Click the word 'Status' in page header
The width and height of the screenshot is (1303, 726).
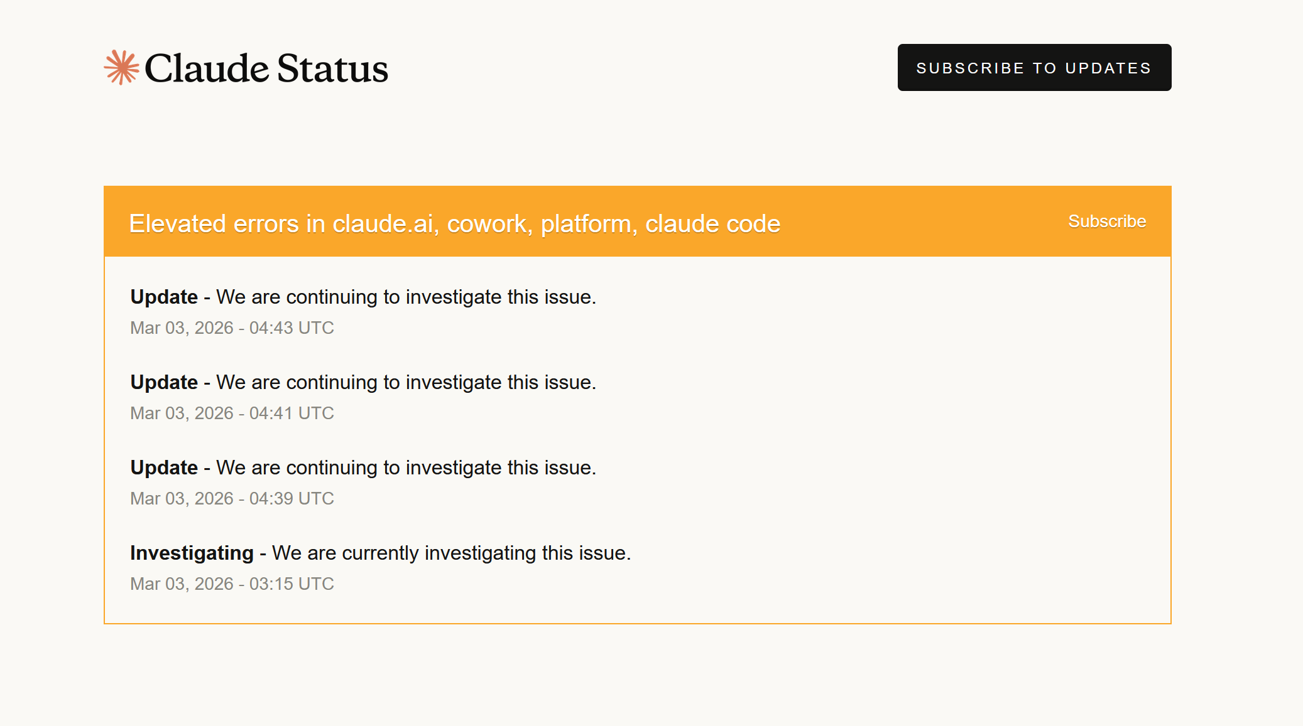click(x=332, y=68)
